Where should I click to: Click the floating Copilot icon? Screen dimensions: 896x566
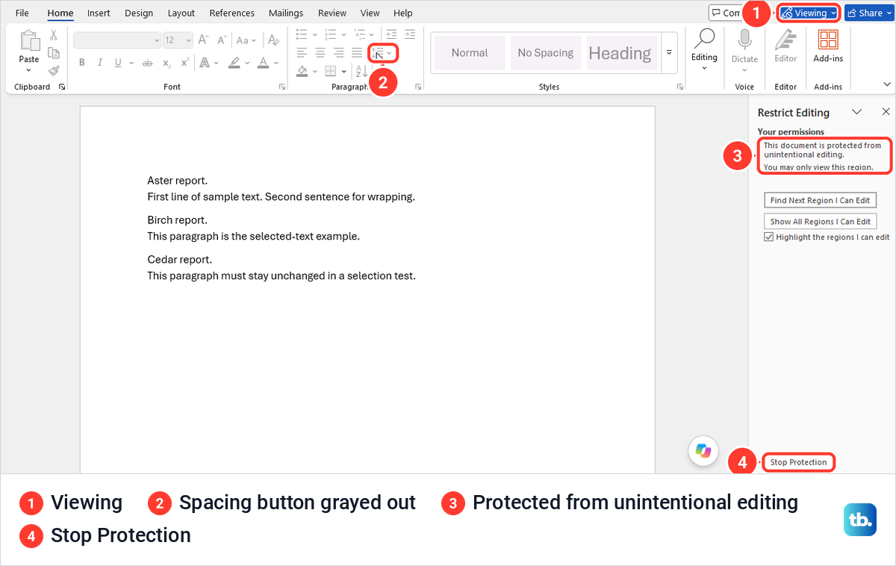[703, 450]
